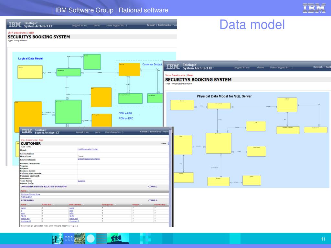Open the telNo data element link
Image resolution: width=331 pixels, height=248 pixels.
point(71,213)
